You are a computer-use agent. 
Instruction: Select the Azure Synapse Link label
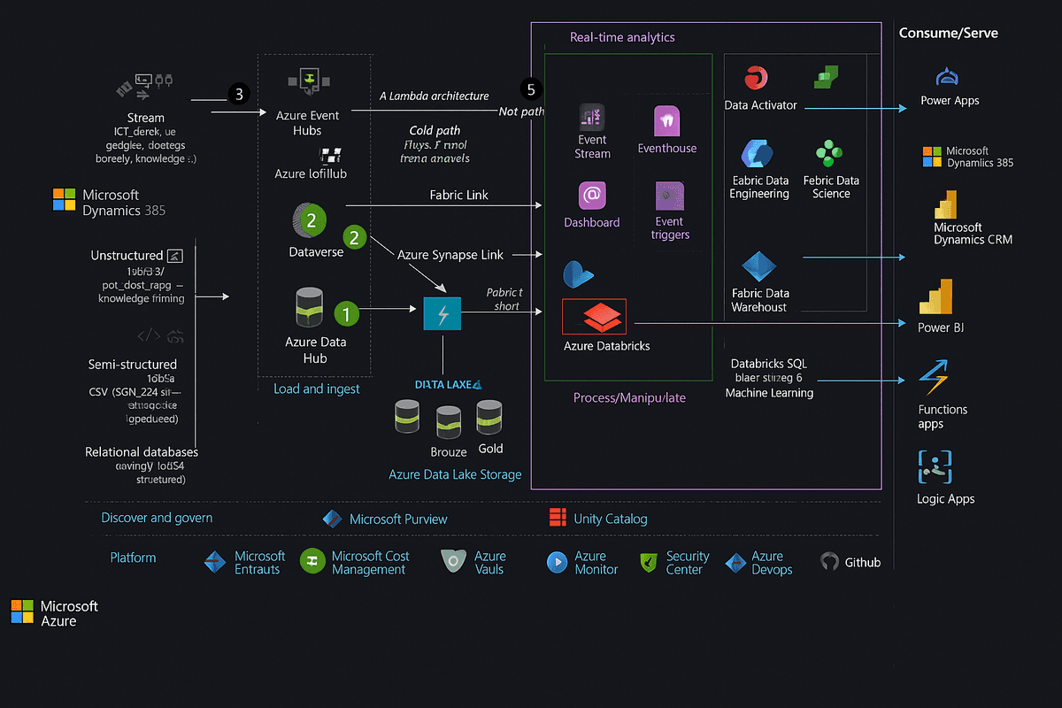[450, 255]
